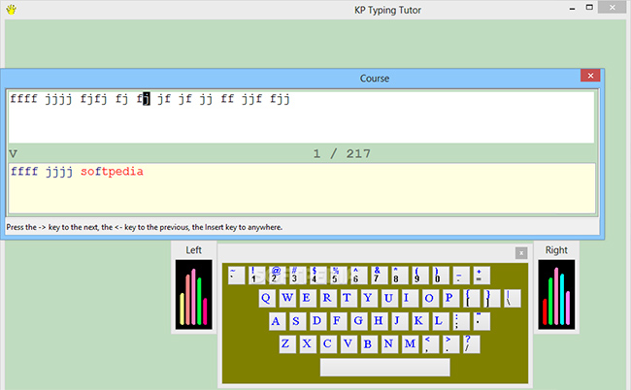Image resolution: width=631 pixels, height=390 pixels.
Task: Click the L key on virtual keyboard
Action: coord(440,321)
